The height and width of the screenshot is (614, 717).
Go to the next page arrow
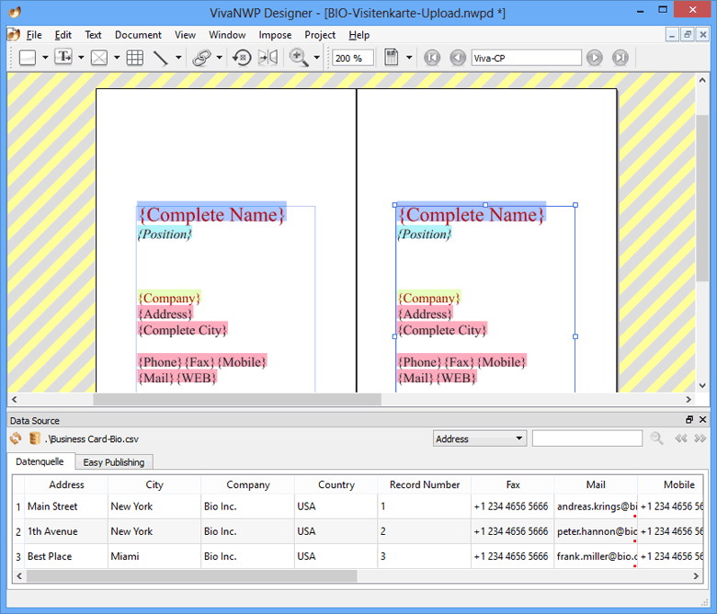(x=595, y=57)
